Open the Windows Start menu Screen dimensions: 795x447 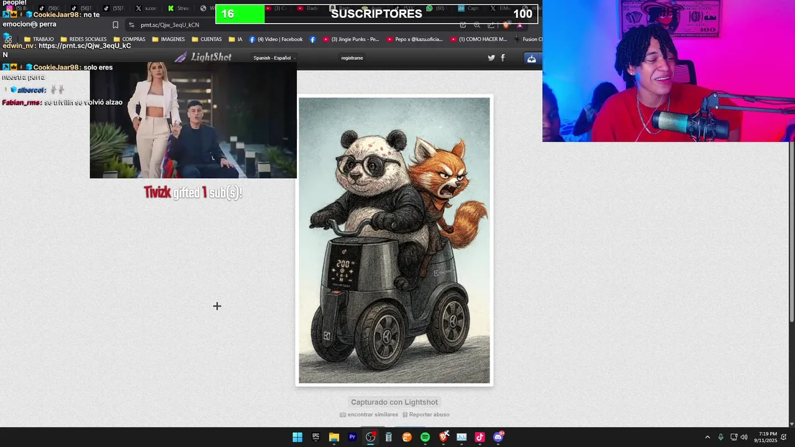[x=298, y=437]
